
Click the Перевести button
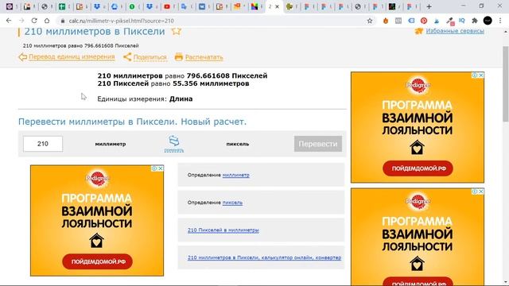(318, 144)
